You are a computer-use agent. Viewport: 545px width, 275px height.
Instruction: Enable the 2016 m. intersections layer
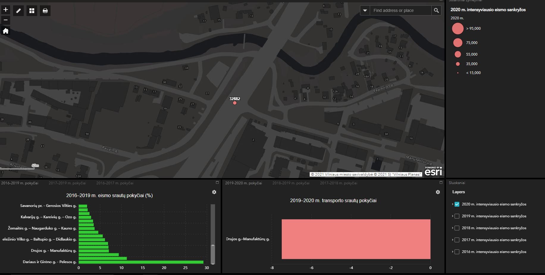coord(457,252)
